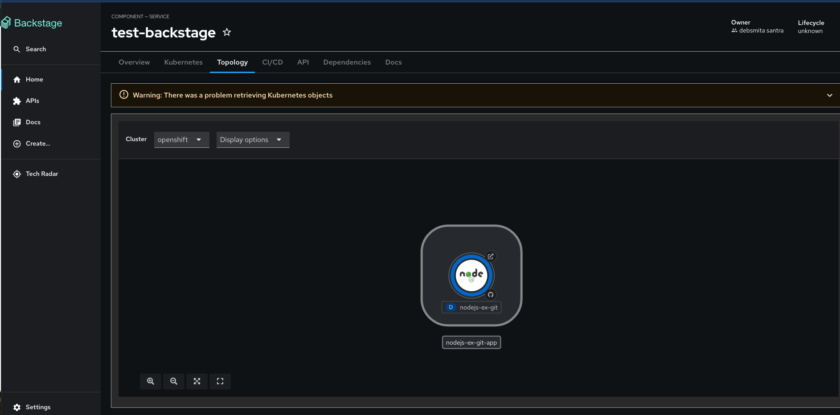The width and height of the screenshot is (840, 415).
Task: Click the test-backstage page title
Action: [x=164, y=33]
